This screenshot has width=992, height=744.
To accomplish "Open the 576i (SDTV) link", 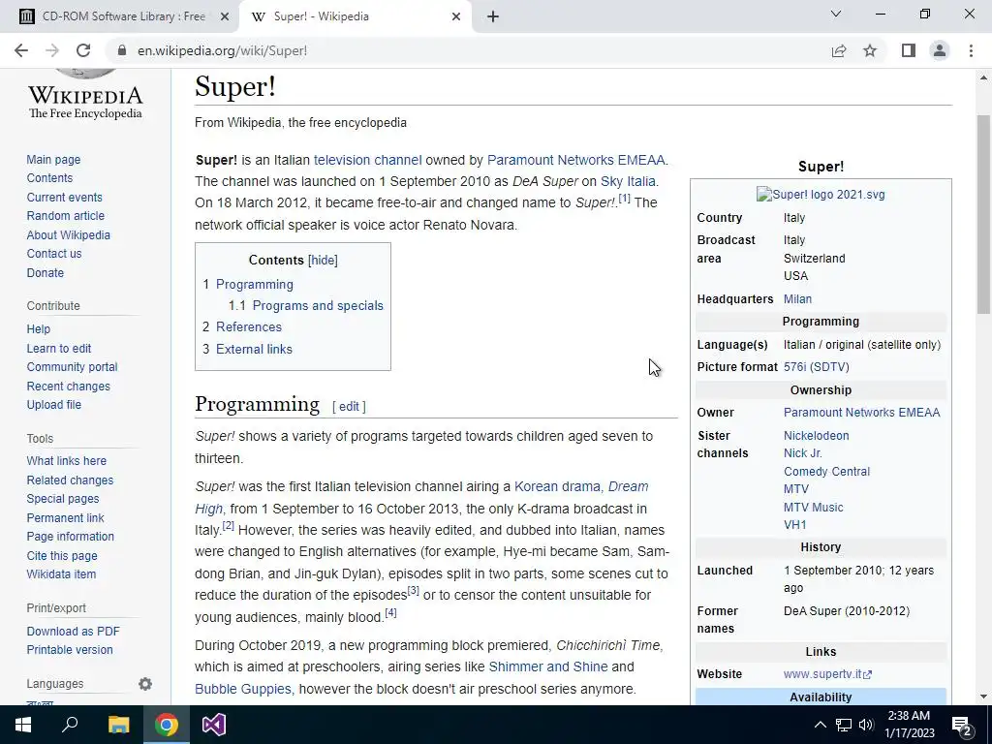I will tap(816, 367).
